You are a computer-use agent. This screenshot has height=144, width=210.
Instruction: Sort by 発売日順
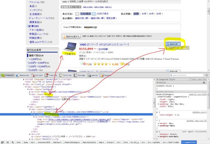pos(111,18)
